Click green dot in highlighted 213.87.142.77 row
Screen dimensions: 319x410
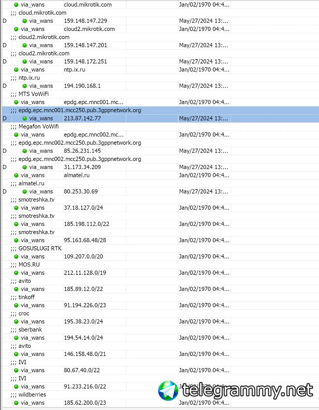25,119
